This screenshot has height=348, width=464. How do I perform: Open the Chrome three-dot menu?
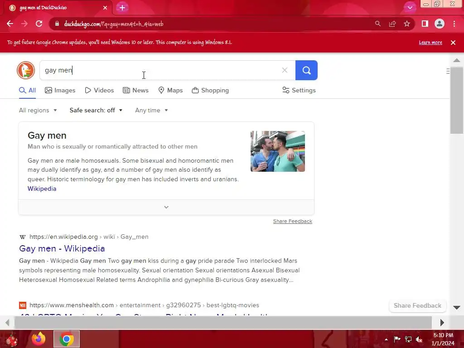454,24
